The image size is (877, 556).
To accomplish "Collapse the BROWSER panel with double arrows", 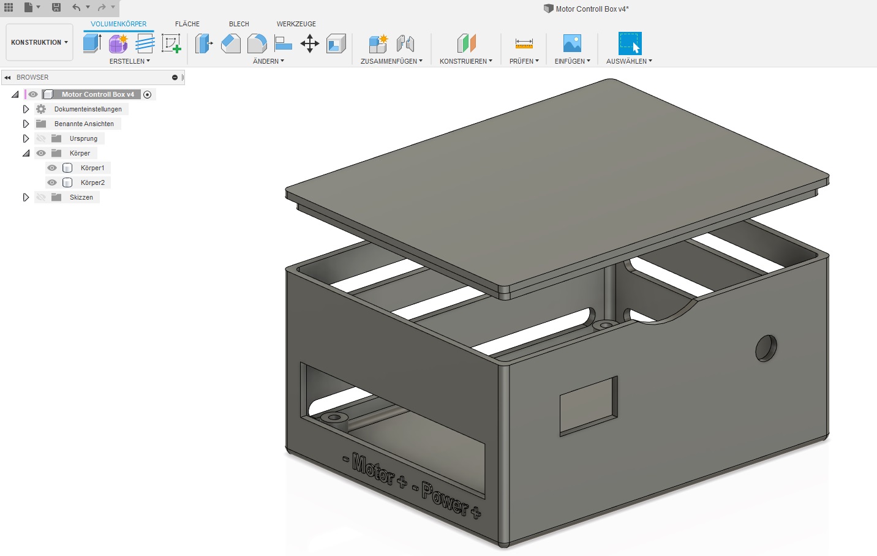I will (x=7, y=77).
